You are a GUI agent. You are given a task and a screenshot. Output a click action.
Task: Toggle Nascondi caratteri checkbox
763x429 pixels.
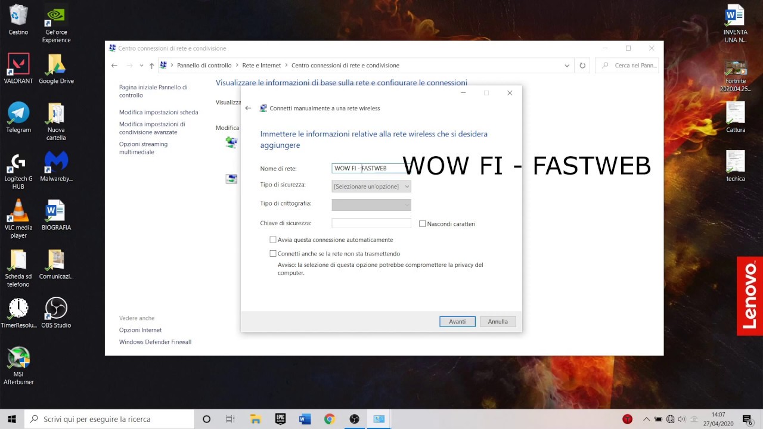tap(423, 224)
